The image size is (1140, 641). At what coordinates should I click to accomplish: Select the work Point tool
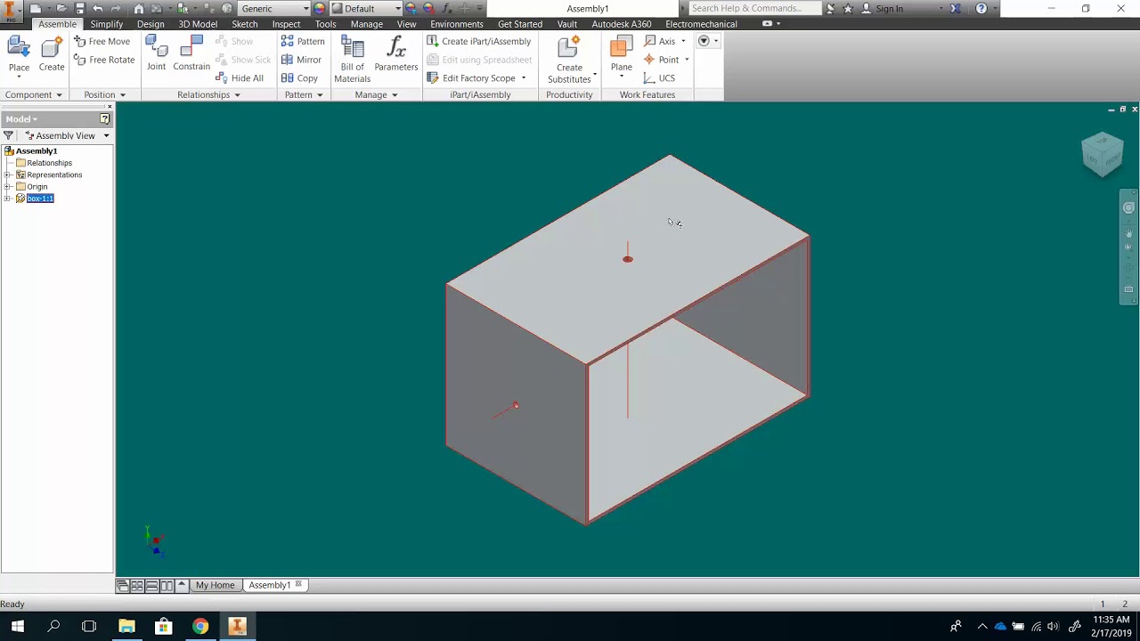[662, 60]
